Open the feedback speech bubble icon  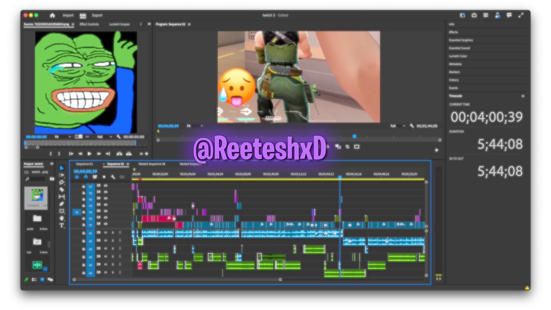click(509, 15)
